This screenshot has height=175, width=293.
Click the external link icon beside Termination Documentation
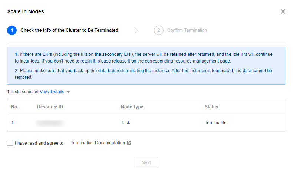(129, 143)
